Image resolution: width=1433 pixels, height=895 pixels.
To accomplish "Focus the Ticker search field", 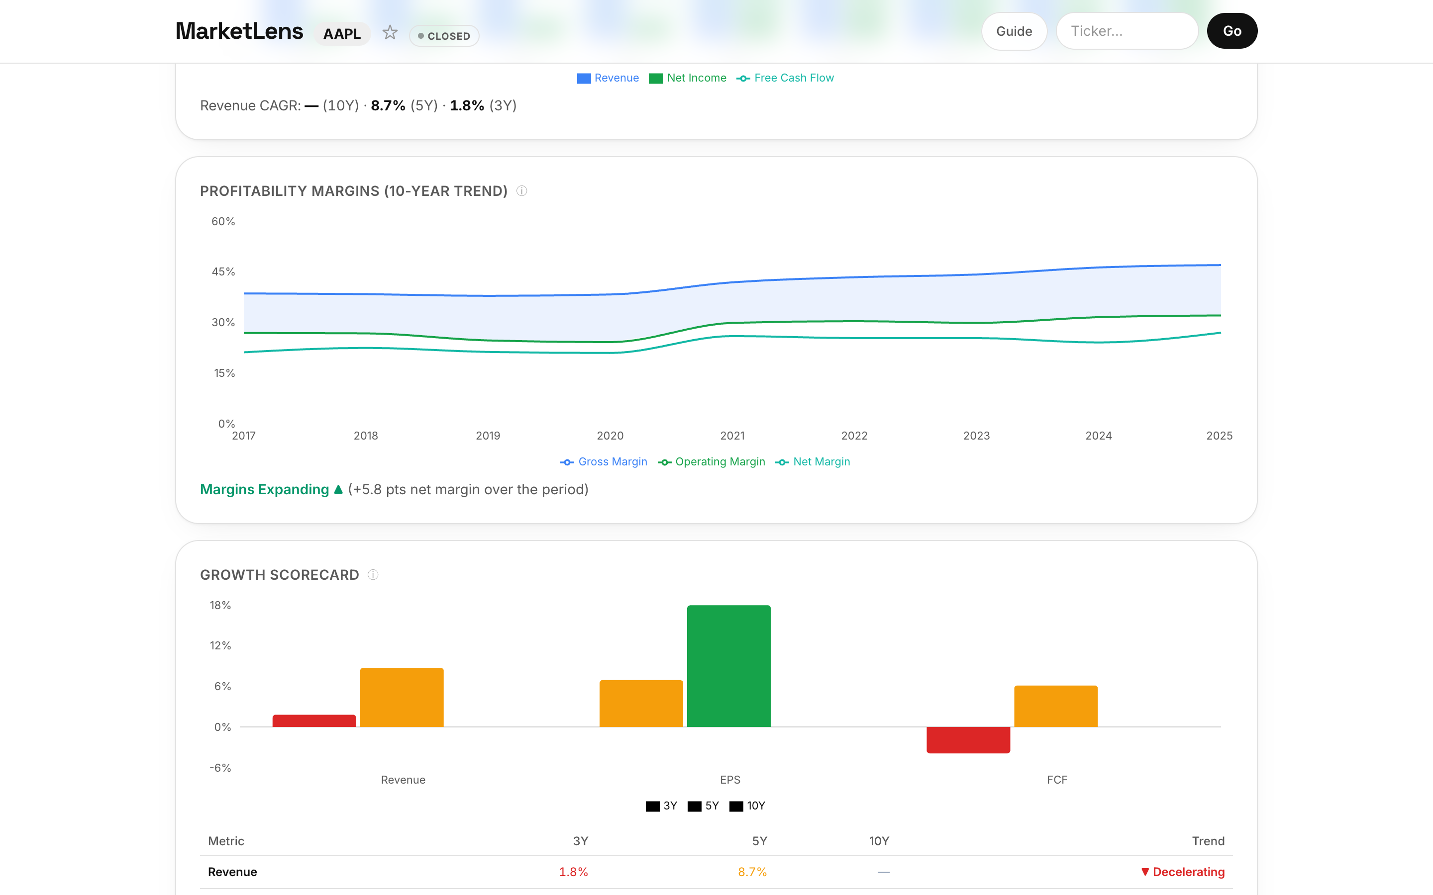I will tap(1127, 31).
